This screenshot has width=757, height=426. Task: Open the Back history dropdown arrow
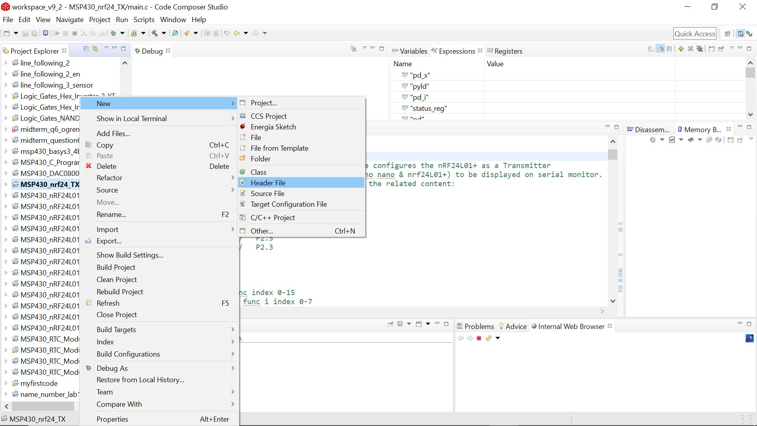(246, 33)
